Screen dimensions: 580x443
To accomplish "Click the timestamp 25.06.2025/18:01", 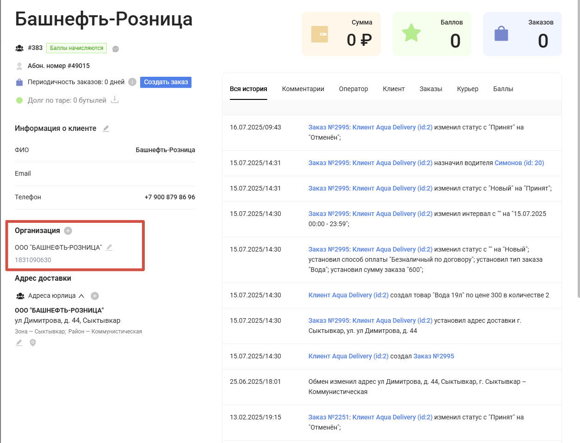I will tap(255, 381).
